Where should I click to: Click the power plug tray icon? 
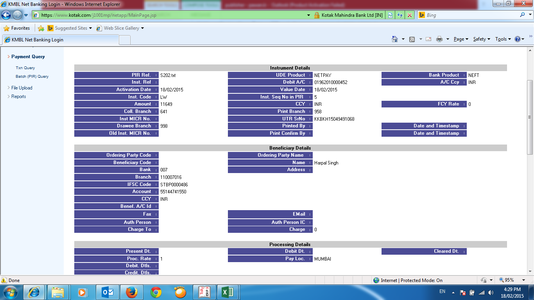(472, 292)
